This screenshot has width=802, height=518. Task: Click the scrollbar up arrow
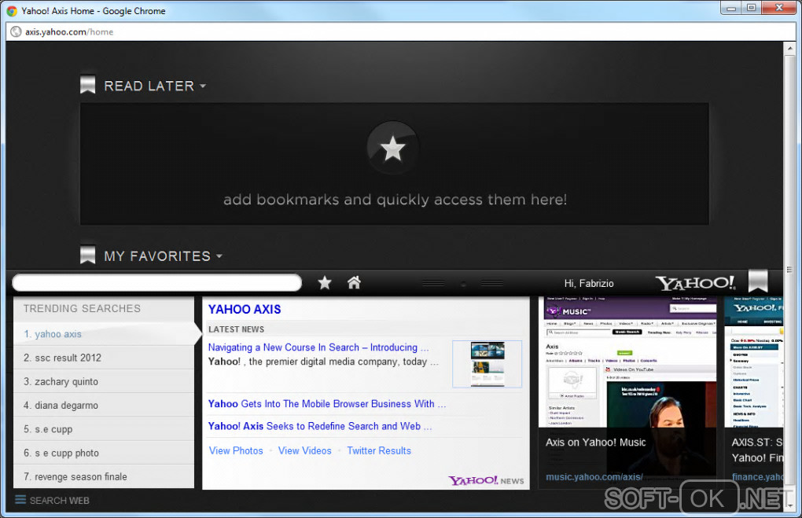click(x=789, y=49)
